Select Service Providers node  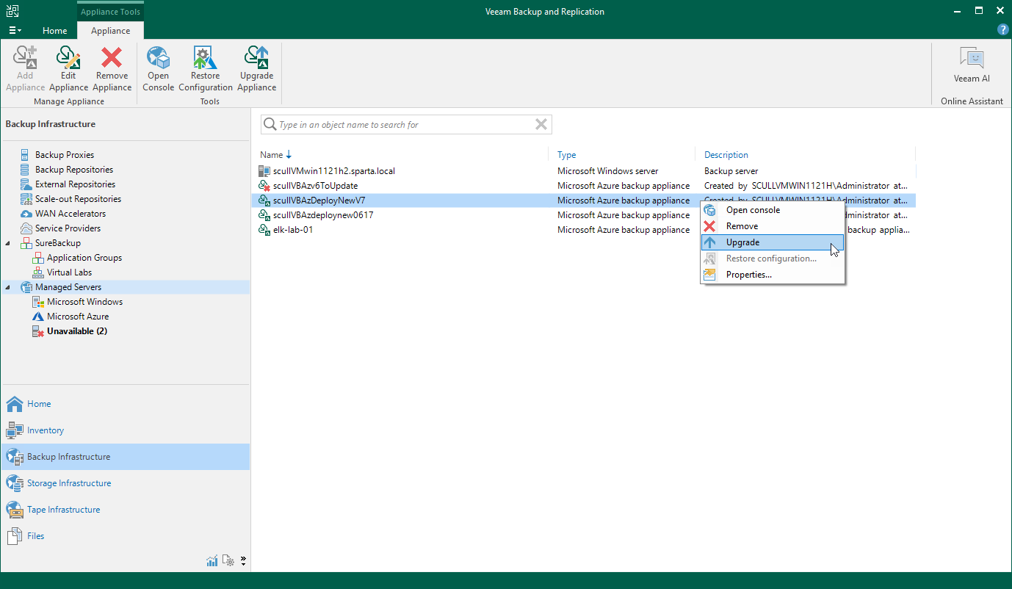tap(68, 228)
